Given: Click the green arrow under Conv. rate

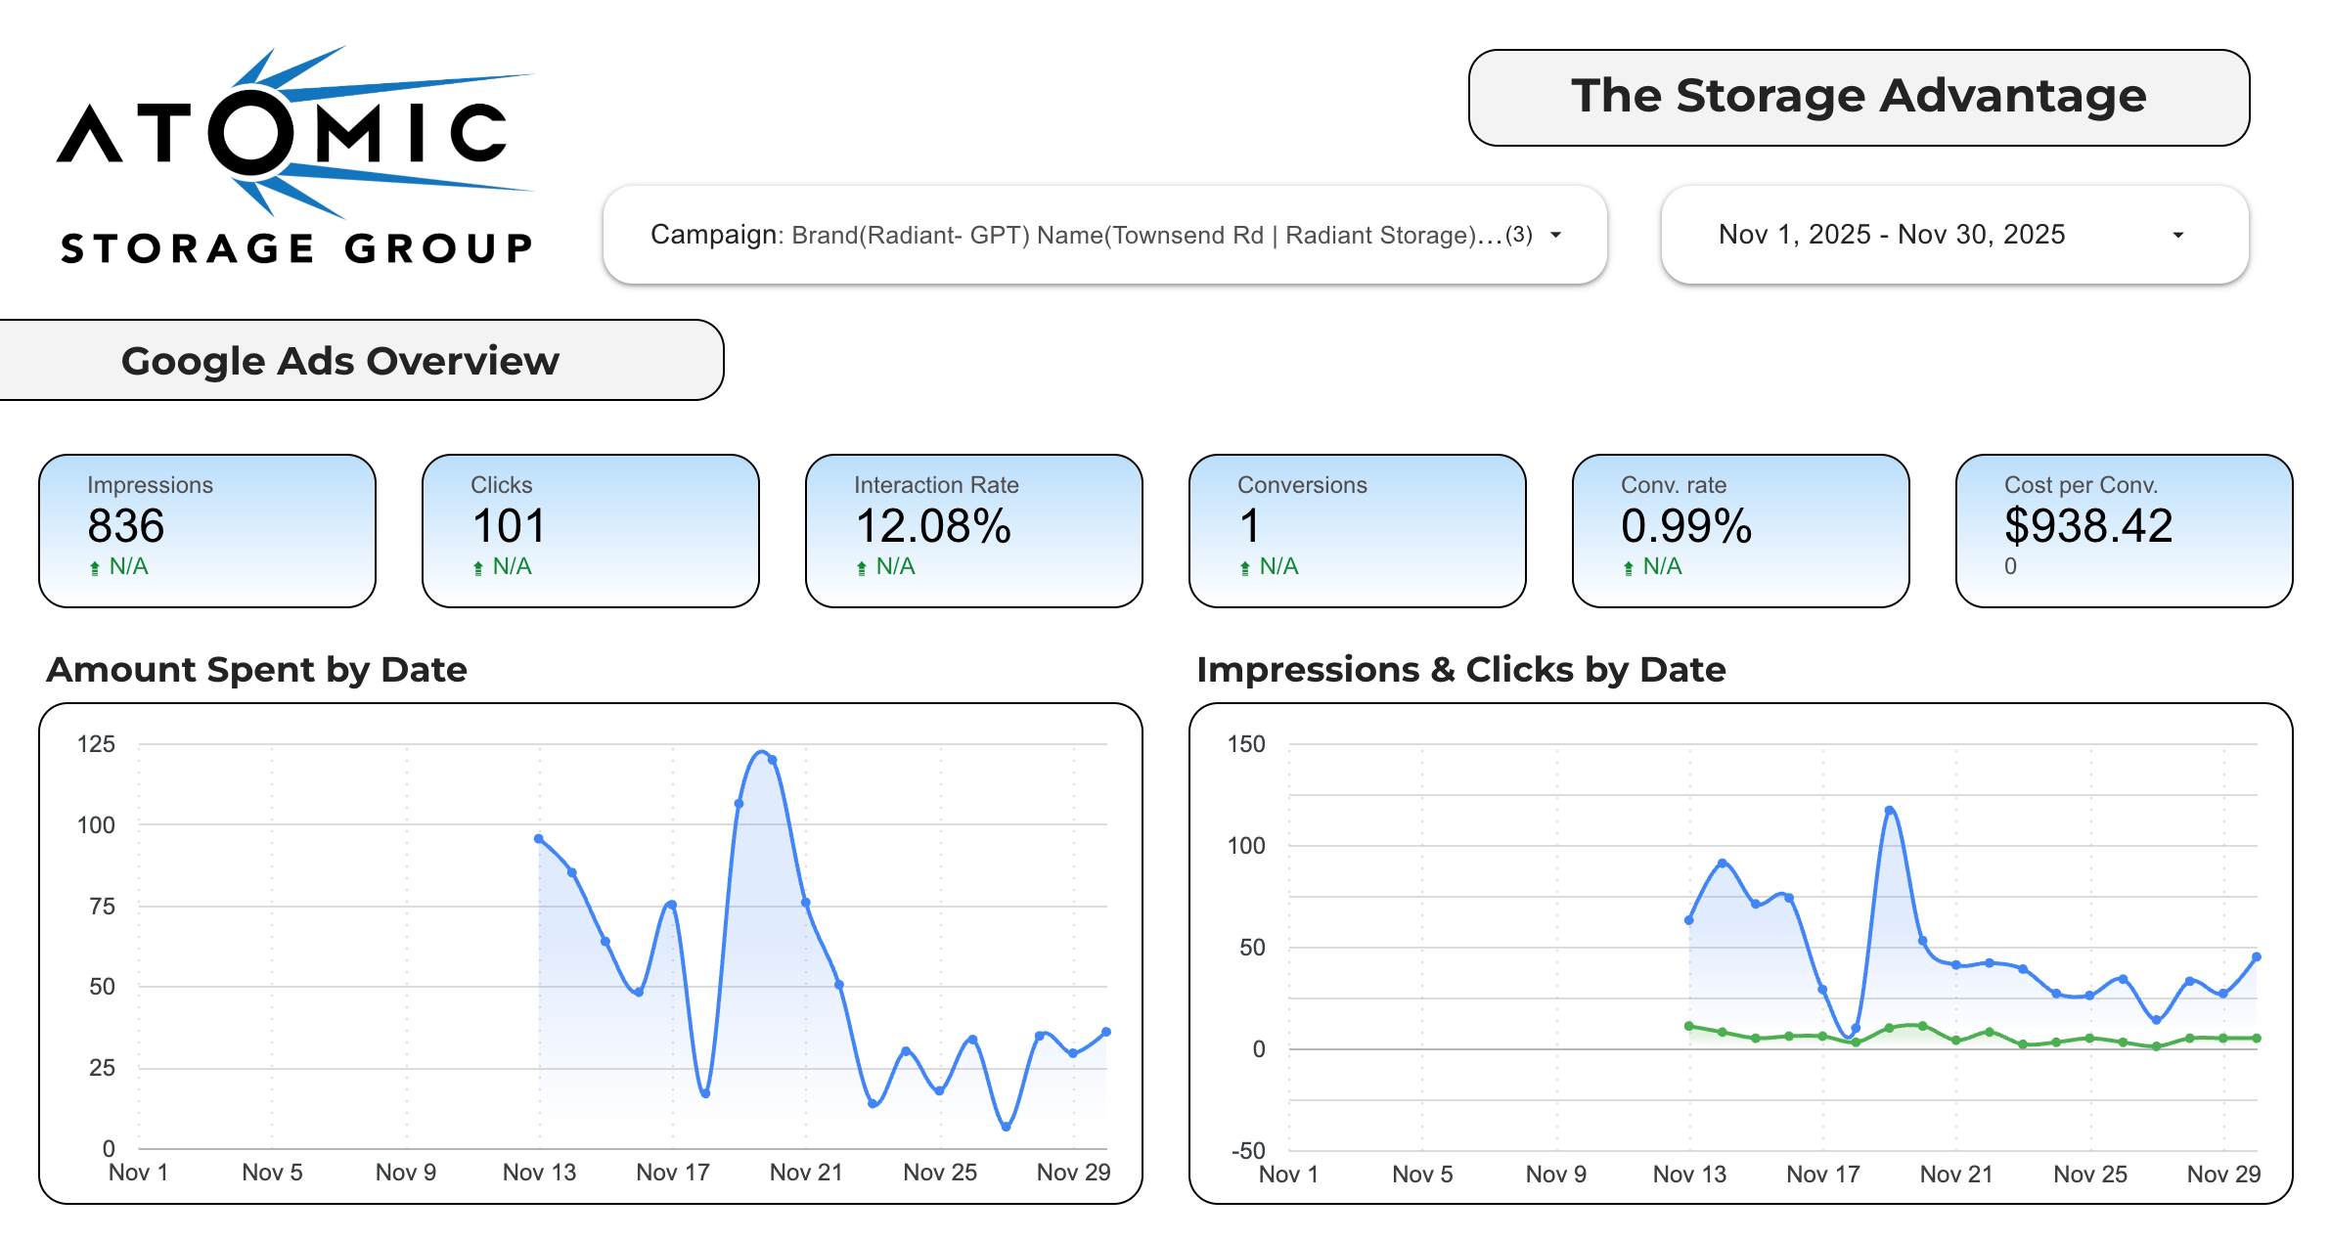Looking at the screenshot, I should pyautogui.click(x=1629, y=568).
